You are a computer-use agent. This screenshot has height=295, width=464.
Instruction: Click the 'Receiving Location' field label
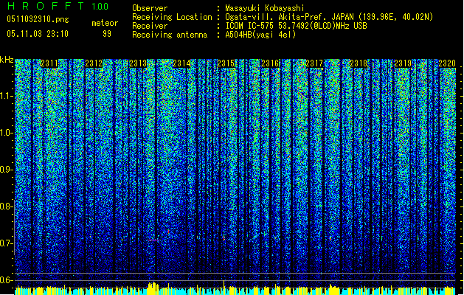(x=172, y=17)
